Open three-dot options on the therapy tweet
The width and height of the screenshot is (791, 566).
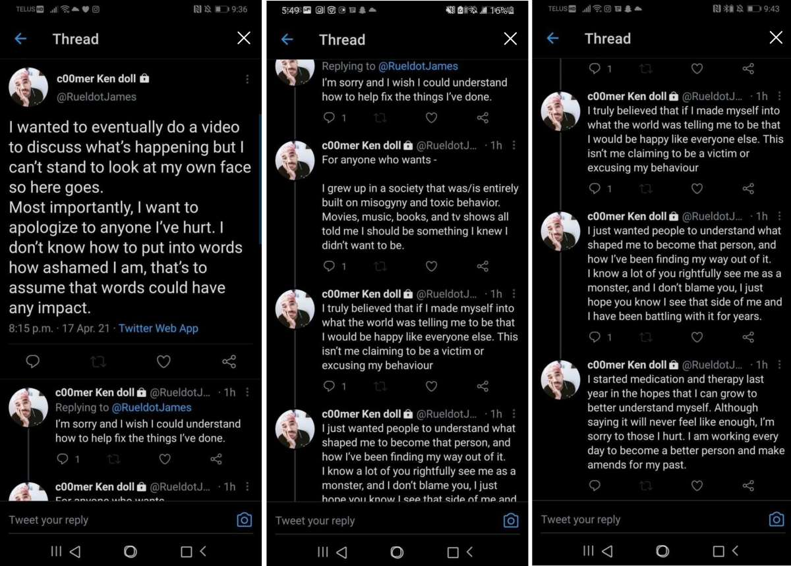click(780, 365)
